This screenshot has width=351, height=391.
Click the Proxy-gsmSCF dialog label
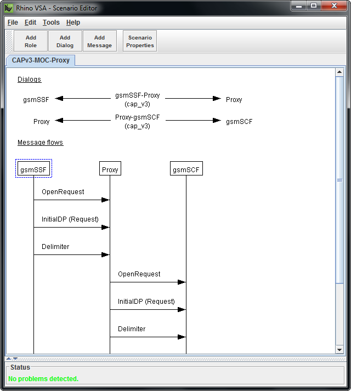tap(138, 121)
